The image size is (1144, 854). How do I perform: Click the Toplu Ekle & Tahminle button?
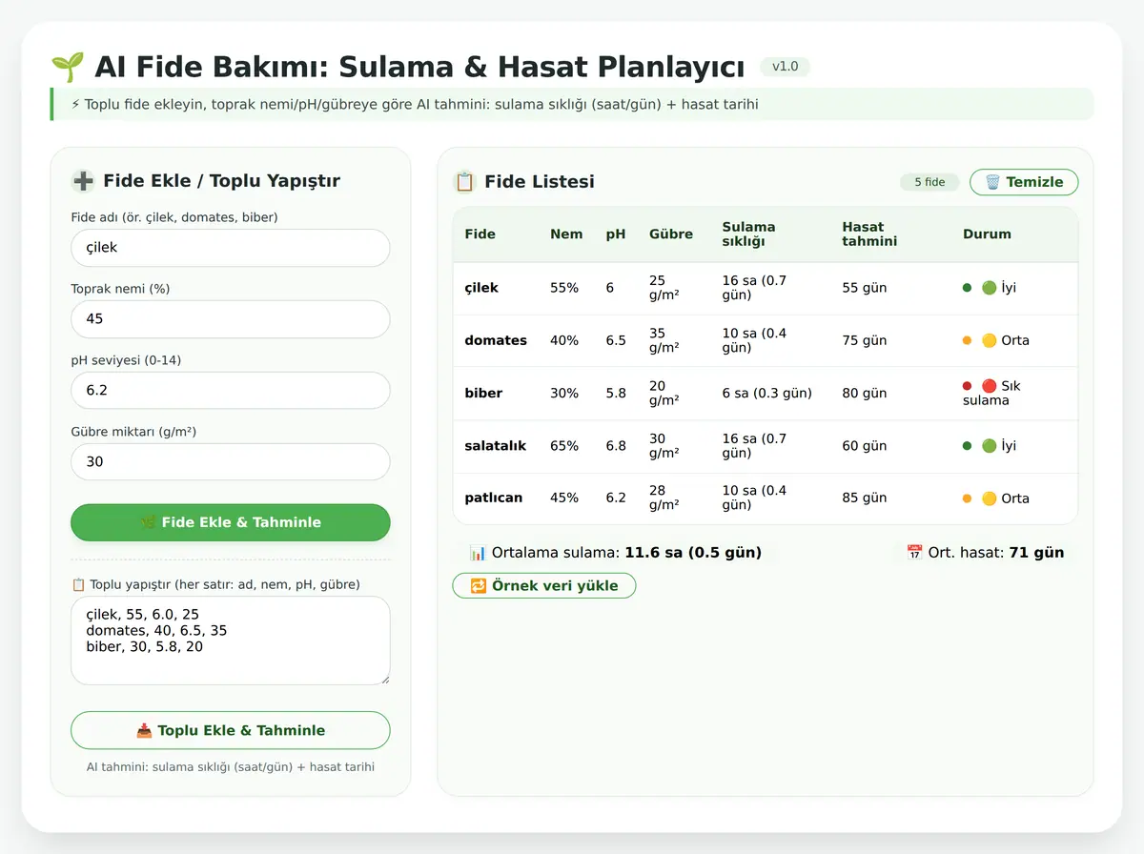click(x=231, y=730)
